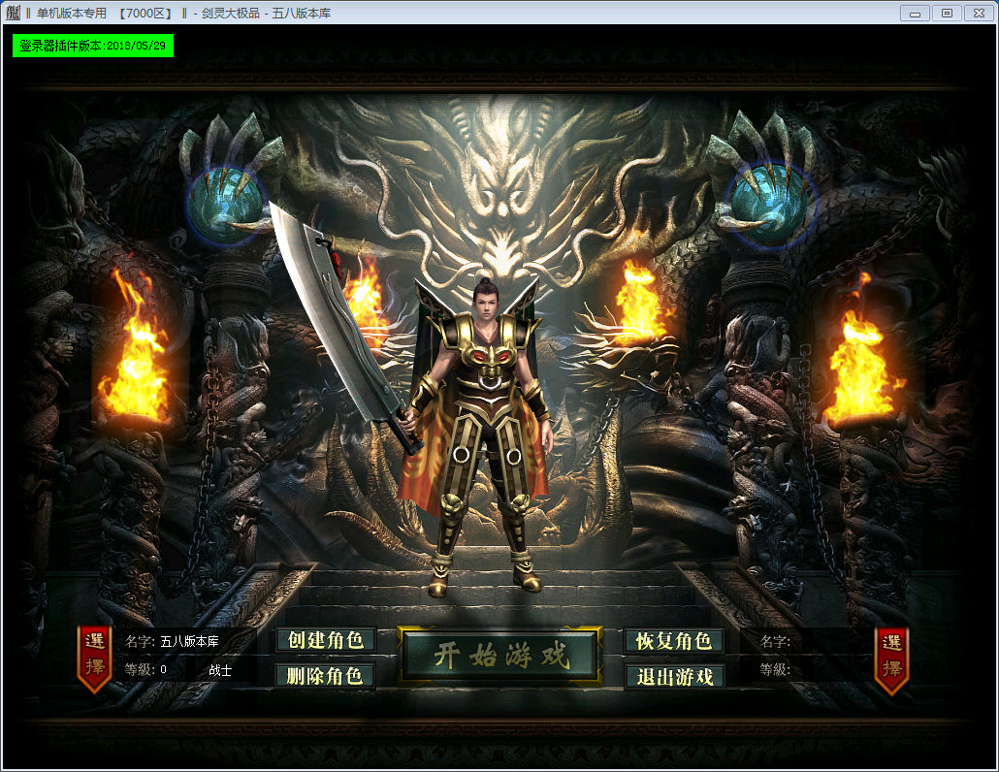This screenshot has width=999, height=772.
Task: Click 恢复角色 to restore a character
Action: click(x=674, y=641)
